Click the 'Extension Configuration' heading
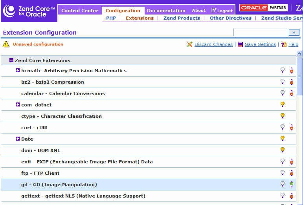 (40, 33)
